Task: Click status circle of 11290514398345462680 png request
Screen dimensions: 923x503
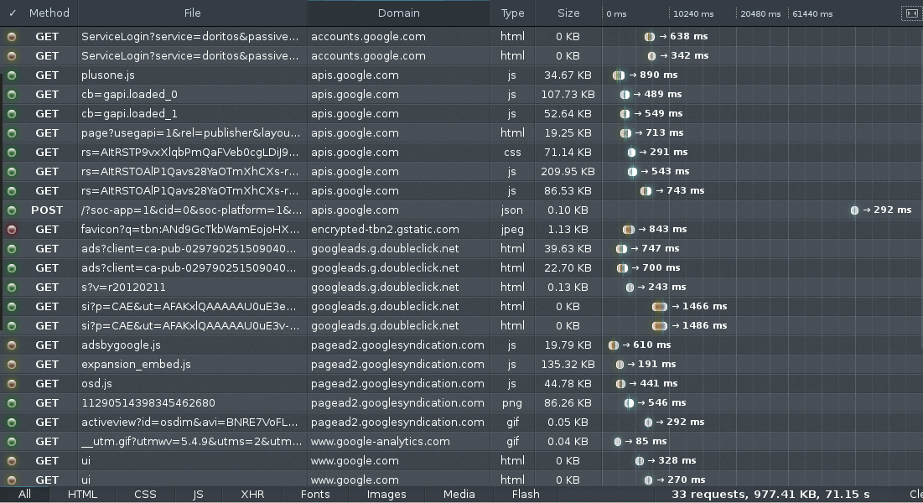Action: pyautogui.click(x=12, y=403)
